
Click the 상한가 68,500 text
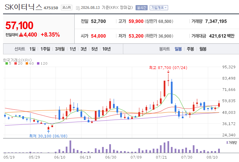click(x=159, y=21)
